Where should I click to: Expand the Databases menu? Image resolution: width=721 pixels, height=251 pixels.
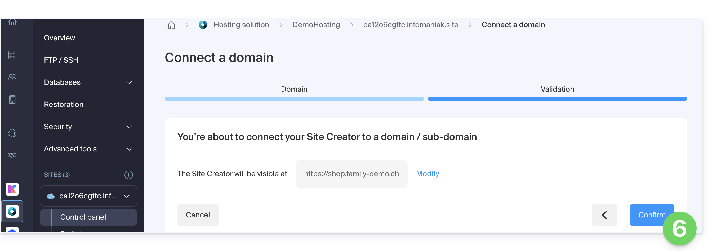[x=129, y=82]
